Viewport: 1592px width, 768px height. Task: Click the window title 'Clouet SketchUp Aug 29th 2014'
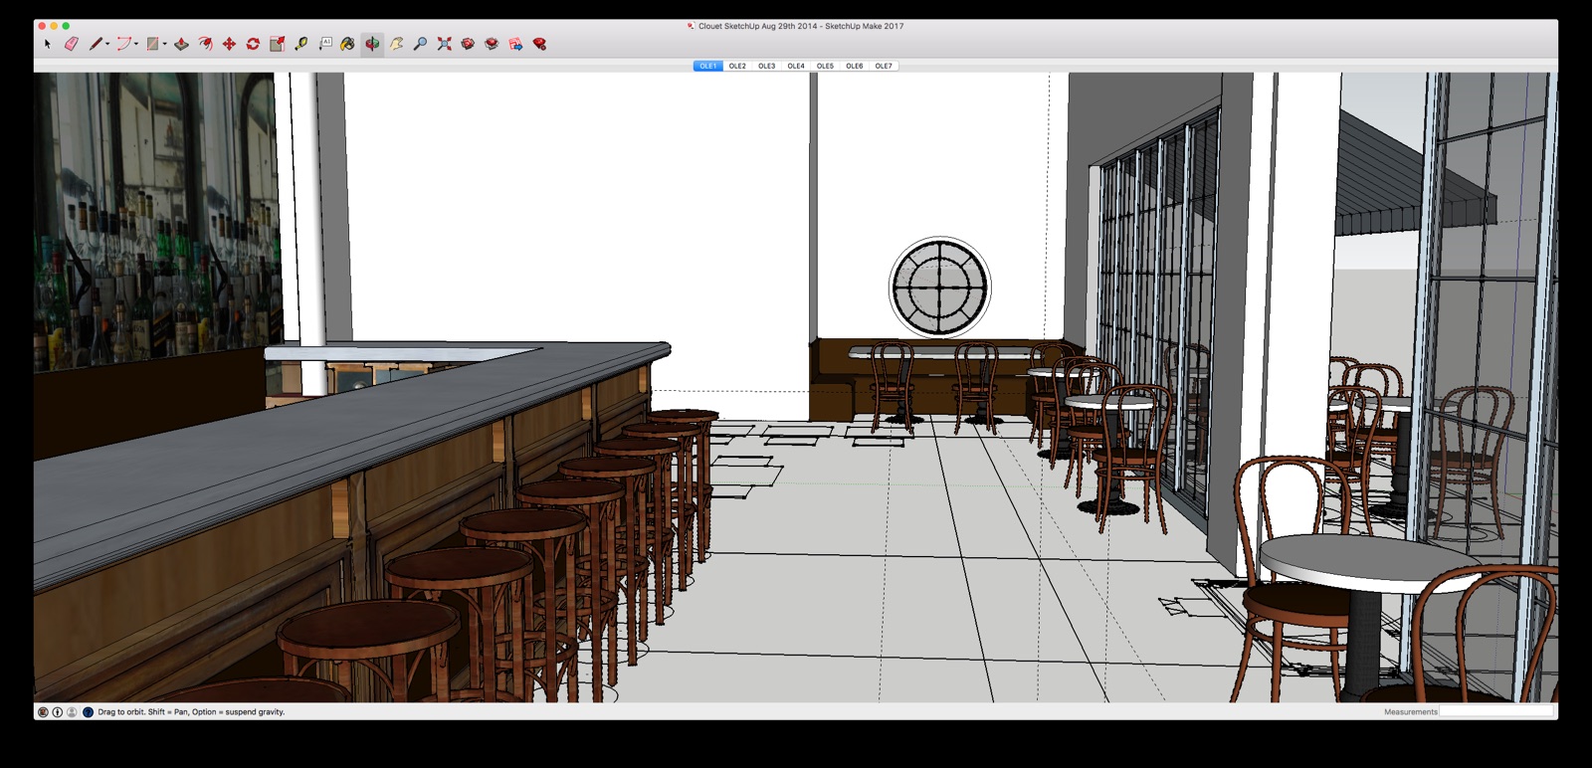click(757, 26)
